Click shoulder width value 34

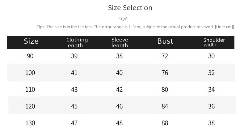[211, 89]
